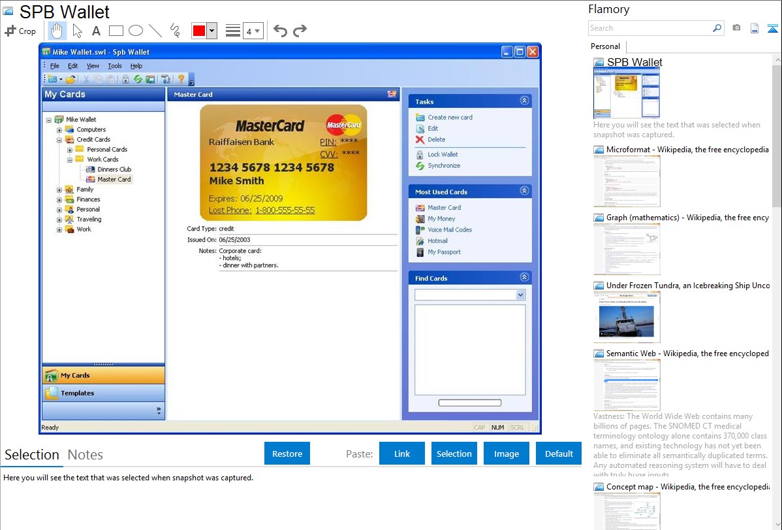
Task: Click the open folder icon in Spb Wallet toolbar
Action: pyautogui.click(x=70, y=79)
